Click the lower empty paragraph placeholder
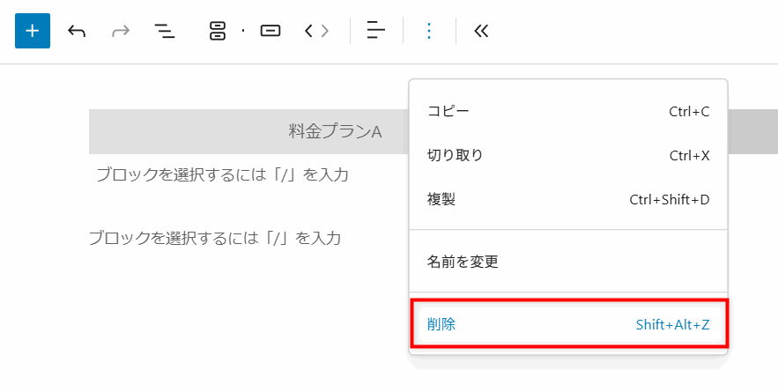Viewport: 778px width, 392px height. (x=214, y=238)
